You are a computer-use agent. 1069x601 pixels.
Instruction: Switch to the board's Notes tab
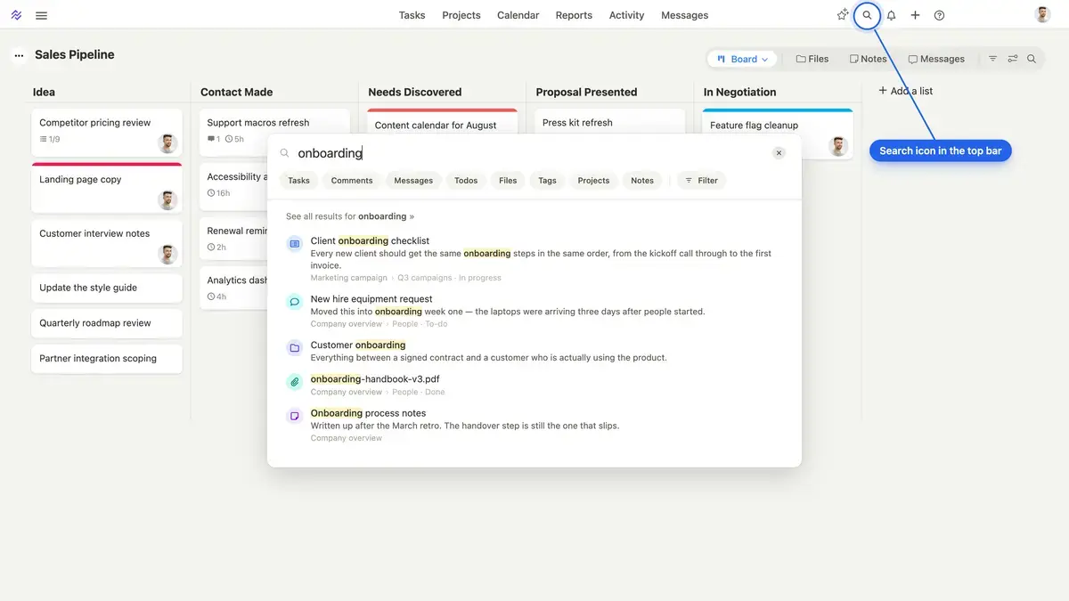tap(868, 59)
